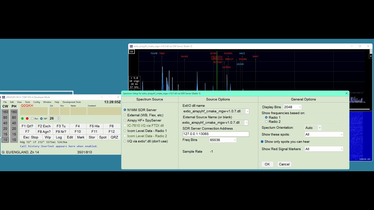The width and height of the screenshot is (374, 210).
Task: Click the TA1PB spot label on spectrum
Action: pos(154,53)
